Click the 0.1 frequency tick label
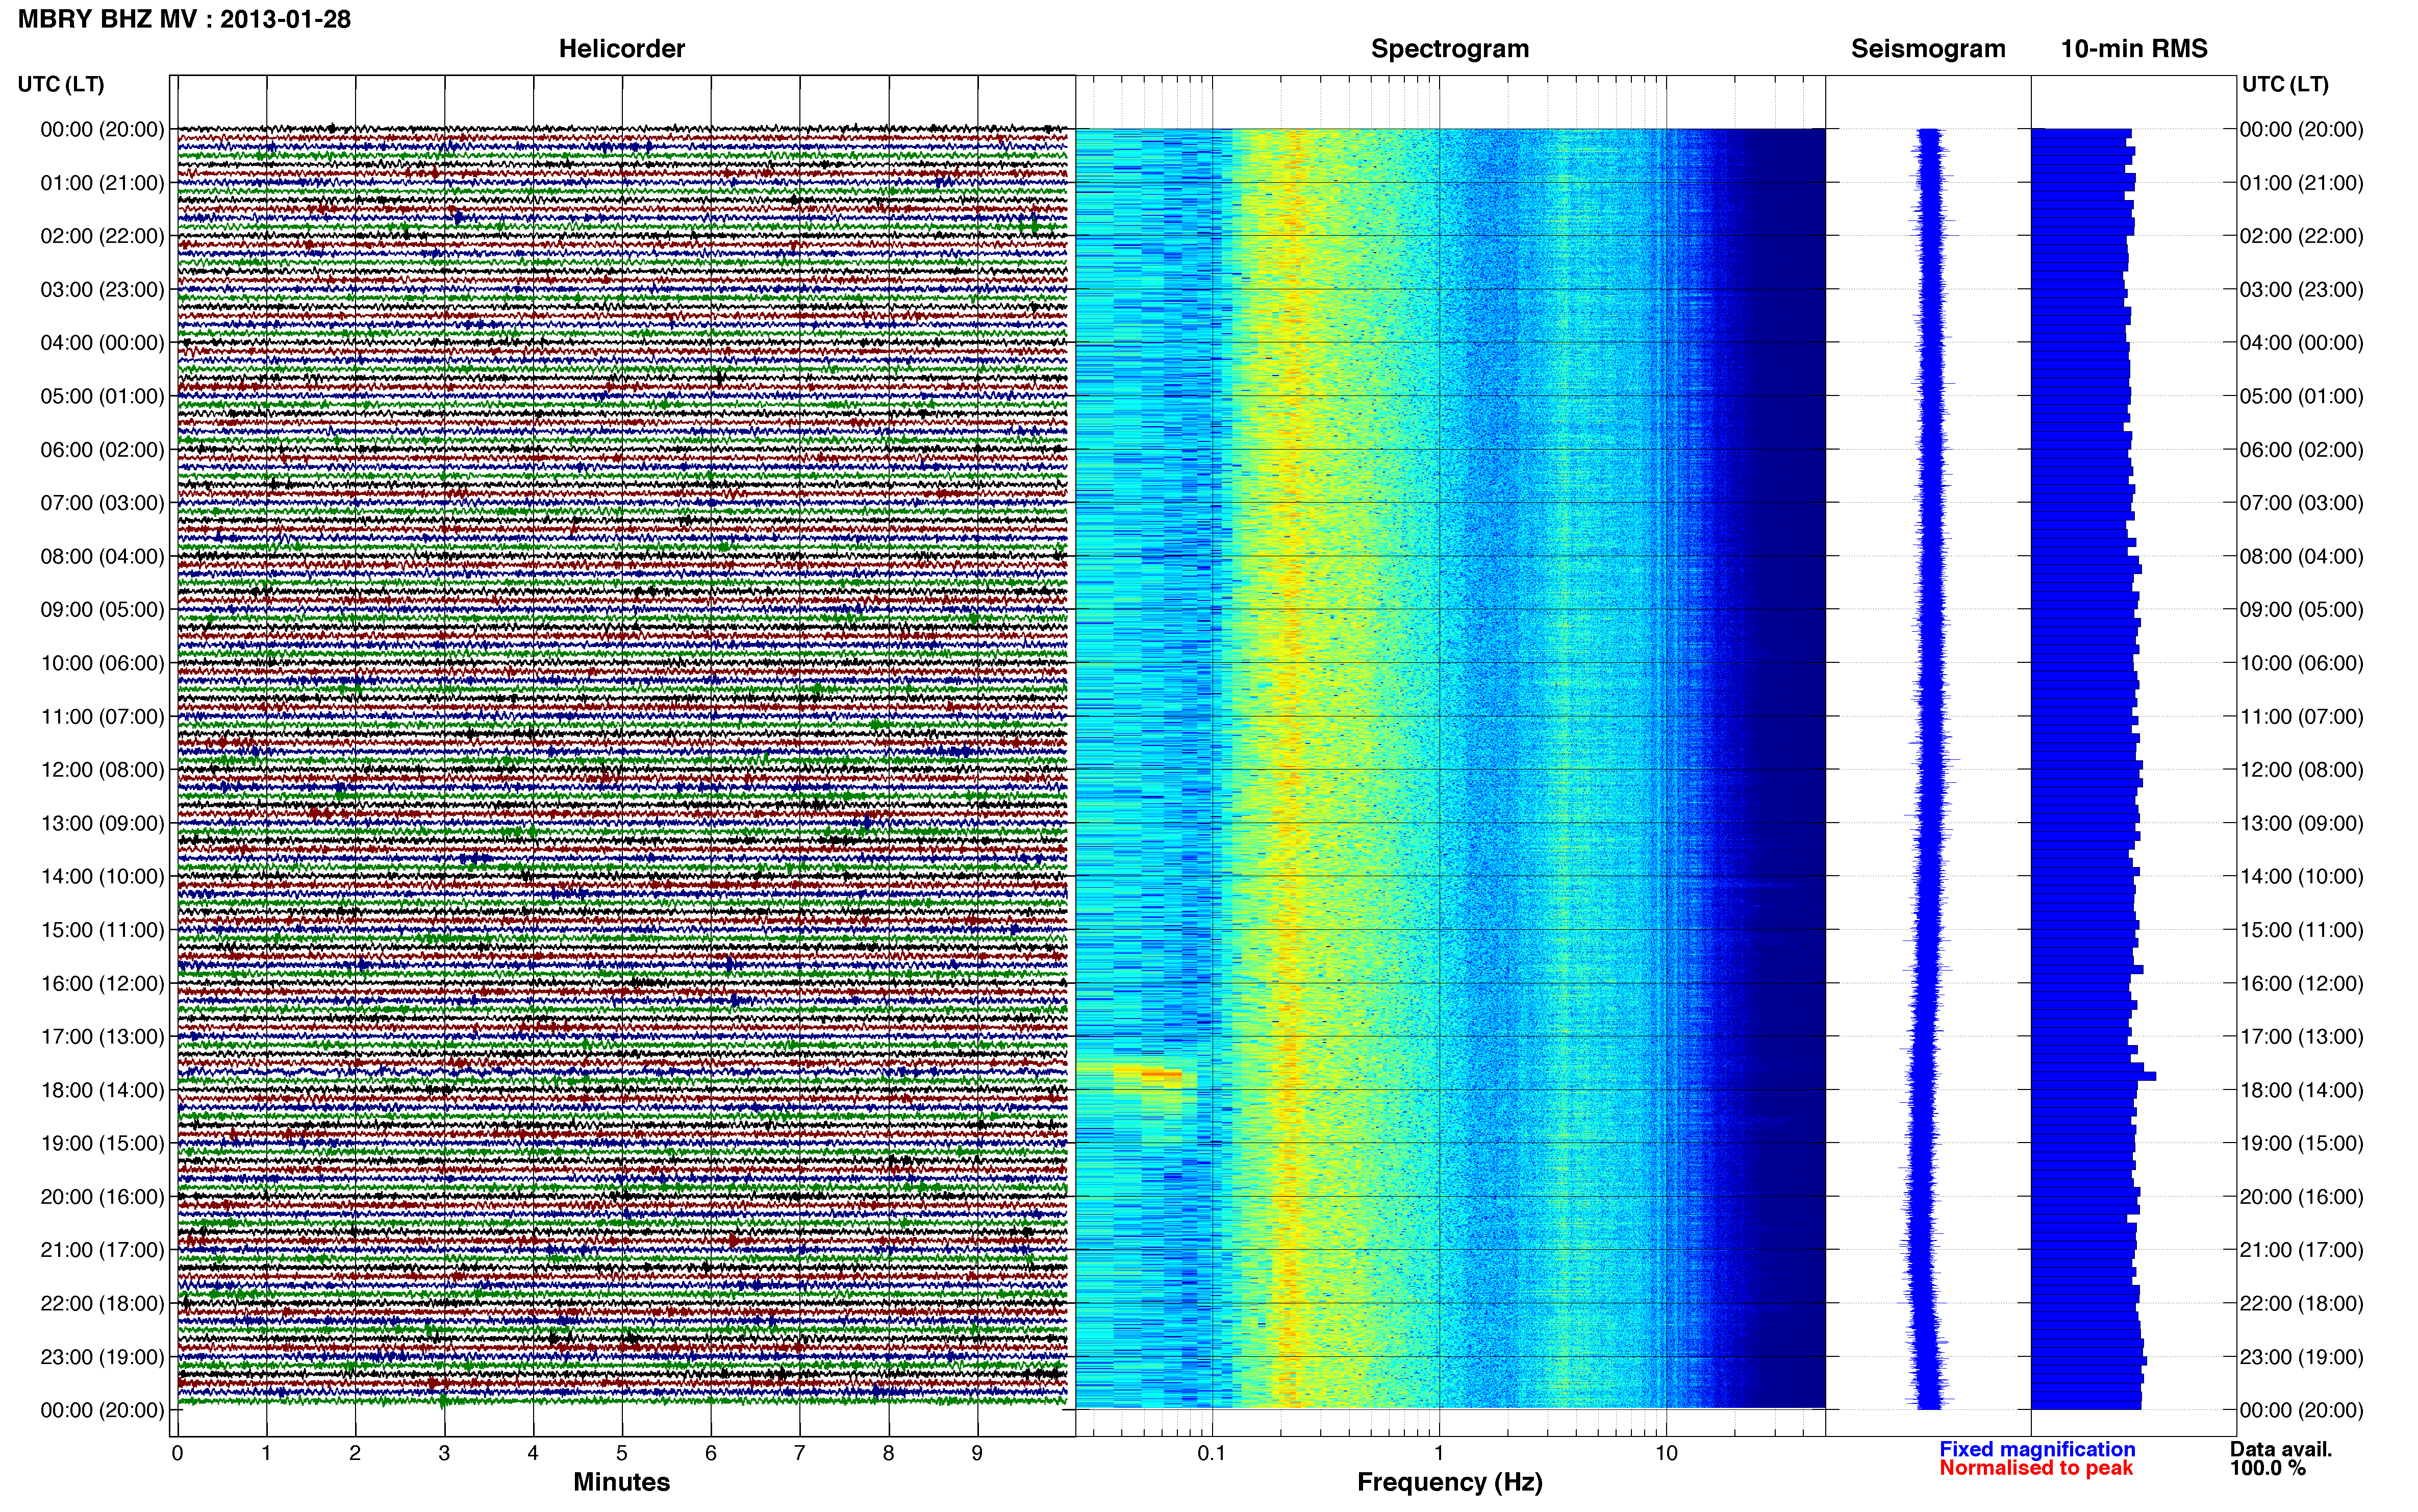The width and height of the screenshot is (2418, 1512). click(1212, 1453)
